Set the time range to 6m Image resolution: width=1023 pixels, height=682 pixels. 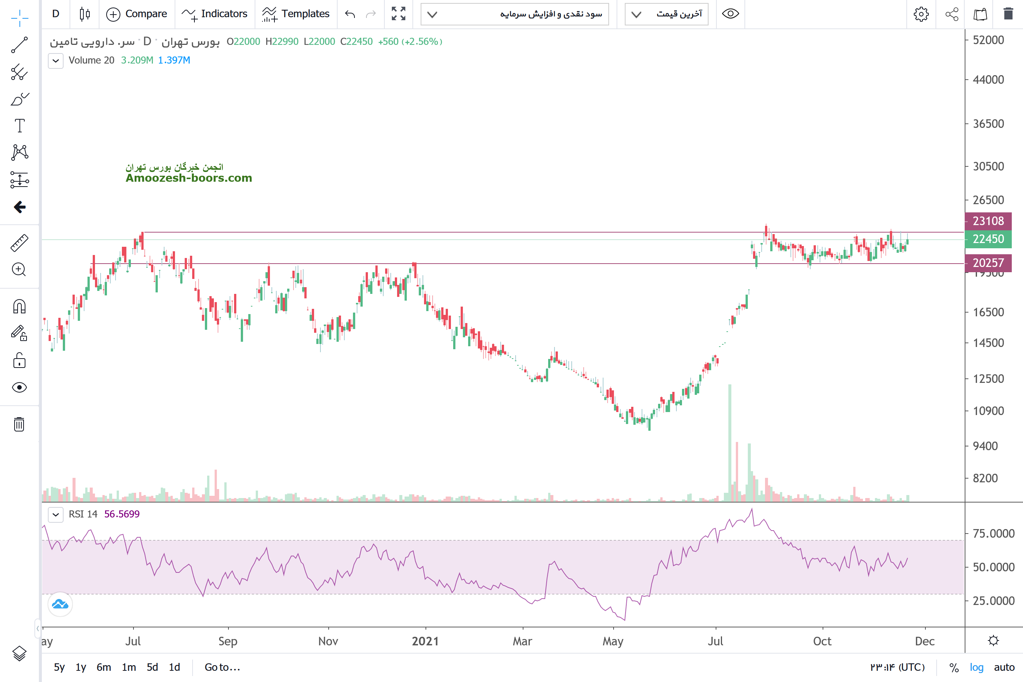click(104, 667)
